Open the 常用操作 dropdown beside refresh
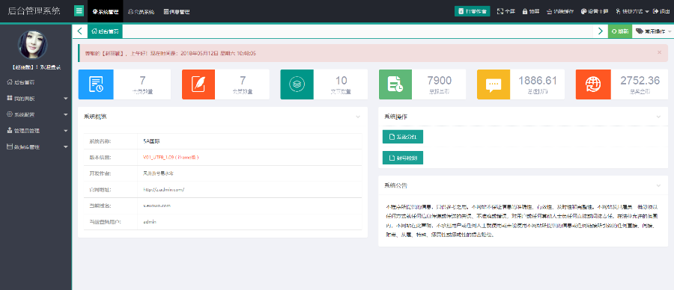This screenshot has height=290, width=674. click(x=653, y=31)
